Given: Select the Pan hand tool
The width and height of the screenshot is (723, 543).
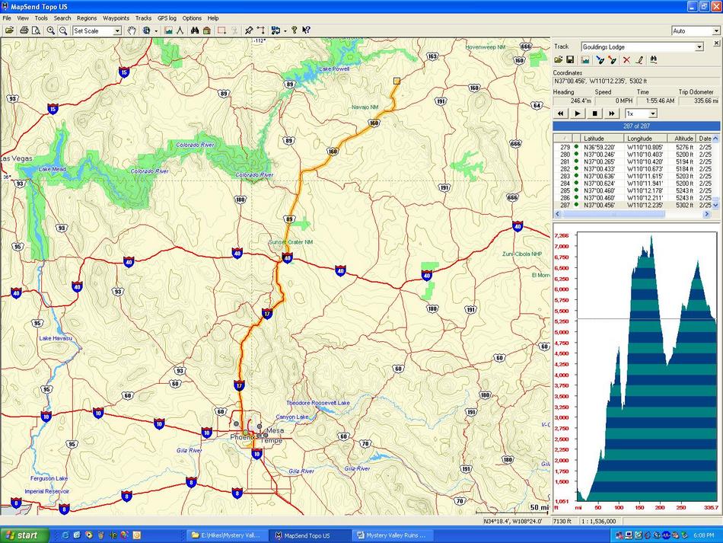Looking at the screenshot, I should click(132, 31).
